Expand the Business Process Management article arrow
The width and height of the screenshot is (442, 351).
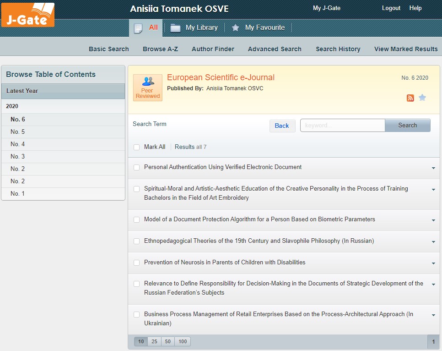coord(433,315)
